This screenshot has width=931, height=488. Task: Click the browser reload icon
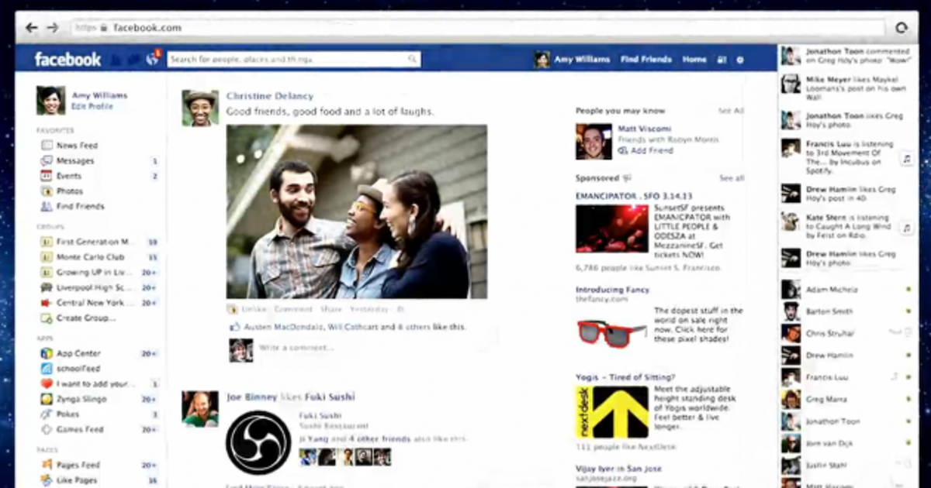click(902, 28)
